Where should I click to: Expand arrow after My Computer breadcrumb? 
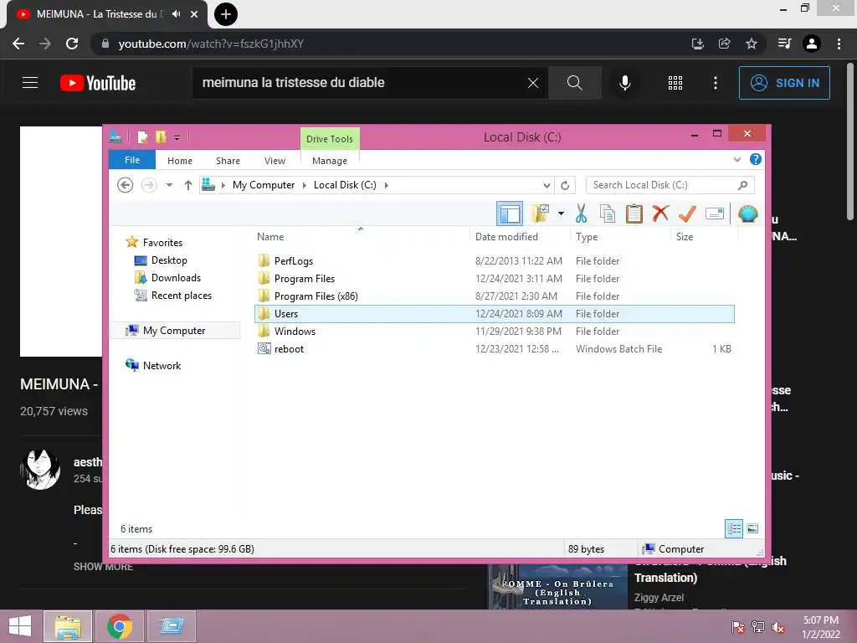tap(305, 185)
